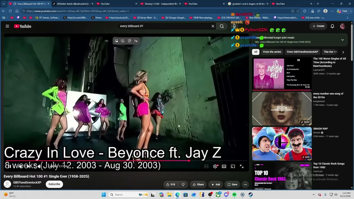The width and height of the screenshot is (354, 199).
Task: Dislike the video
Action: 183,185
